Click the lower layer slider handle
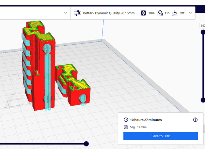Viewport: 205px width, 154px height. tap(203, 100)
